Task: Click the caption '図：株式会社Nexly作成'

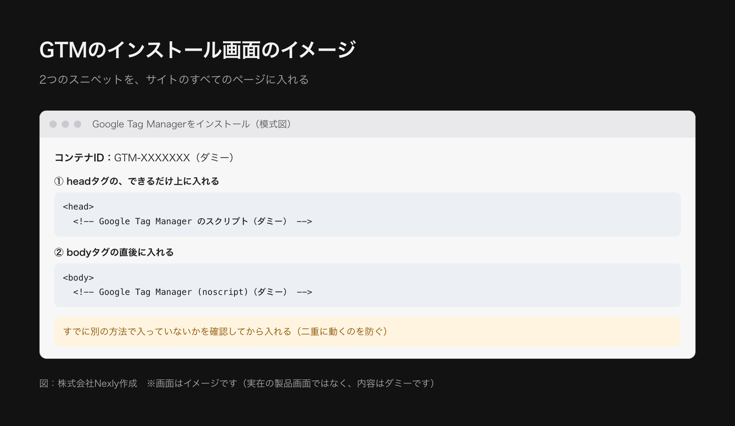Action: [x=88, y=384]
